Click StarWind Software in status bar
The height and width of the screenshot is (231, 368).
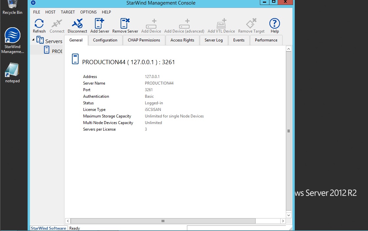(48, 228)
